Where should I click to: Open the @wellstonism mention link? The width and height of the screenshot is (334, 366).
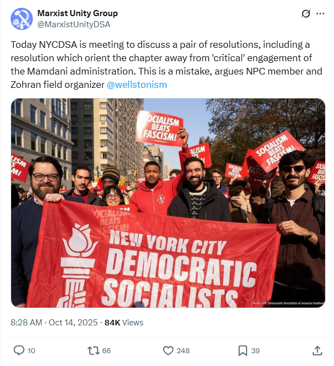(136, 85)
